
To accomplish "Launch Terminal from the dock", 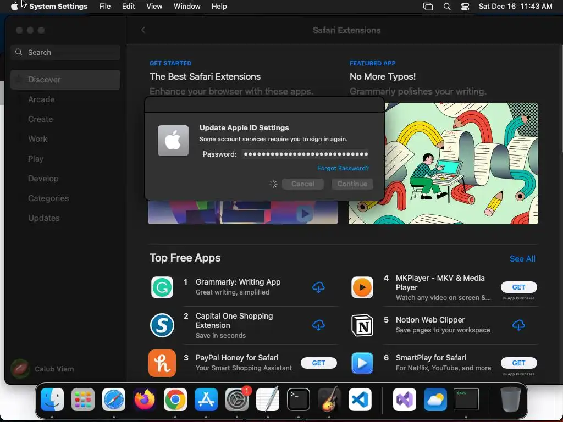I will click(x=299, y=399).
